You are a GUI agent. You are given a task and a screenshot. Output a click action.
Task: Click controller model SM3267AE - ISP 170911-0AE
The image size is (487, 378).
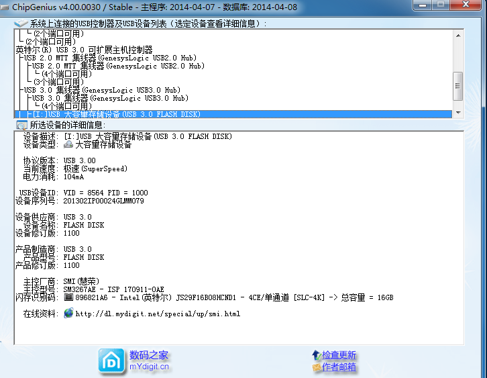point(113,289)
